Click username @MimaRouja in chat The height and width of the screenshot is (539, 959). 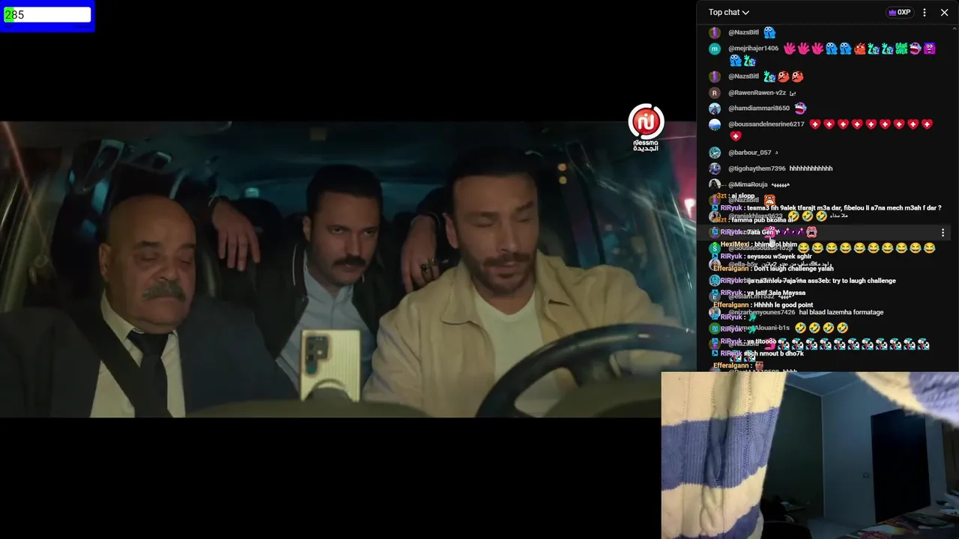(x=748, y=184)
